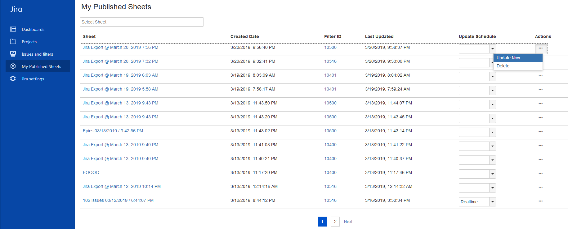Image resolution: width=568 pixels, height=229 pixels.
Task: Expand the Realtime update schedule dropdown
Action: pyautogui.click(x=492, y=202)
